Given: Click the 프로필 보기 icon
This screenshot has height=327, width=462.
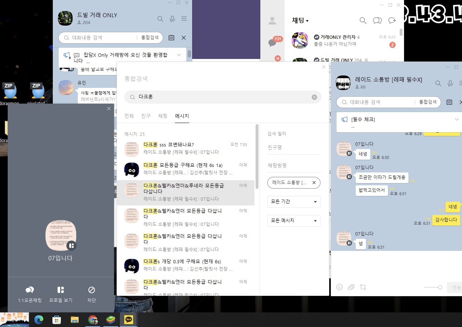Looking at the screenshot, I should pos(61,290).
